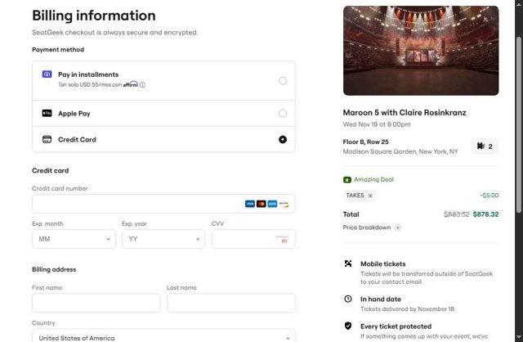Click the Wed Nov 19 at 8:00pm text

tap(377, 124)
